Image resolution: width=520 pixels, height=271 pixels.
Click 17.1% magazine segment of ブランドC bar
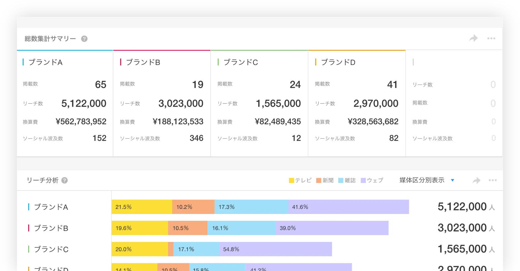[196, 249]
